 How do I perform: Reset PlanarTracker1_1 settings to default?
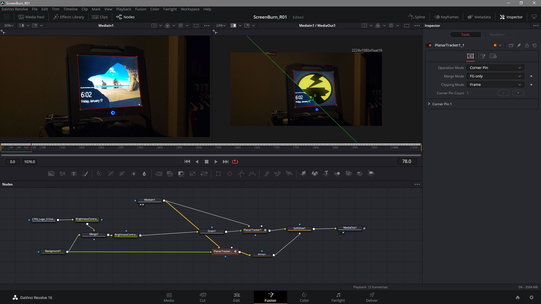(x=535, y=45)
